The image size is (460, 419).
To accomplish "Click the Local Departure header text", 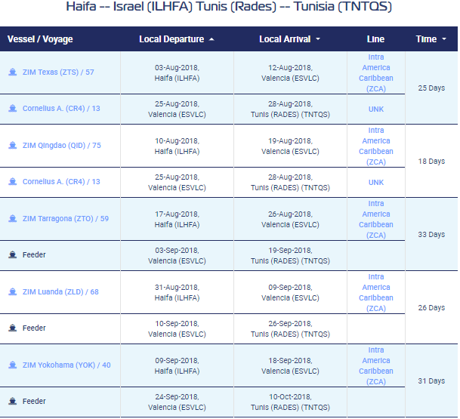I will [x=171, y=39].
